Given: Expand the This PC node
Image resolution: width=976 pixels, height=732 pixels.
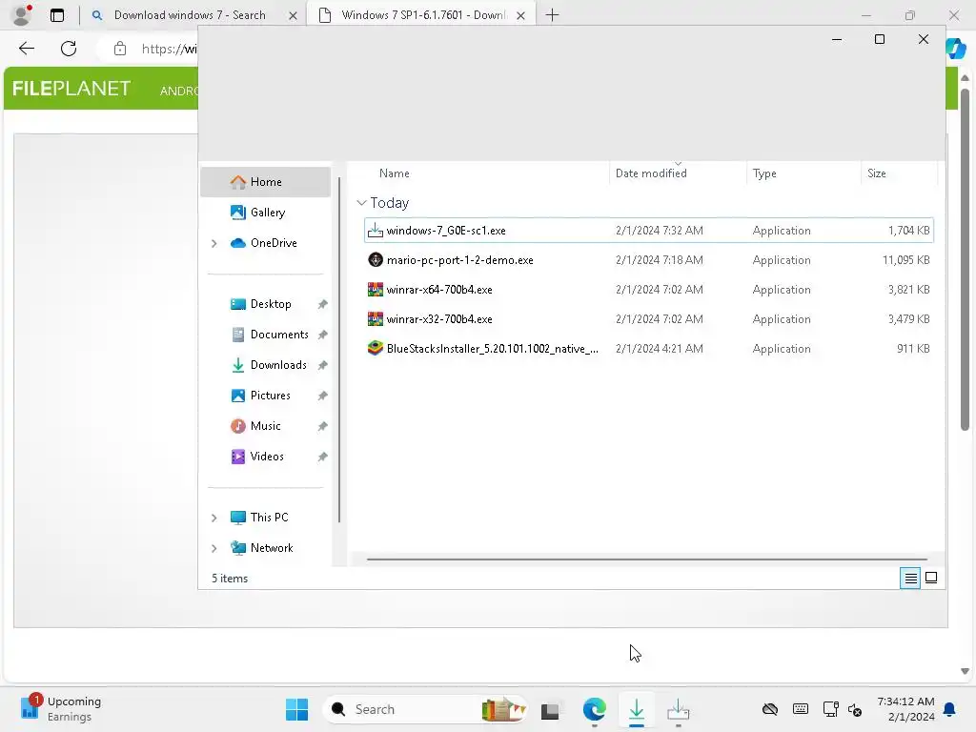Looking at the screenshot, I should (x=214, y=518).
